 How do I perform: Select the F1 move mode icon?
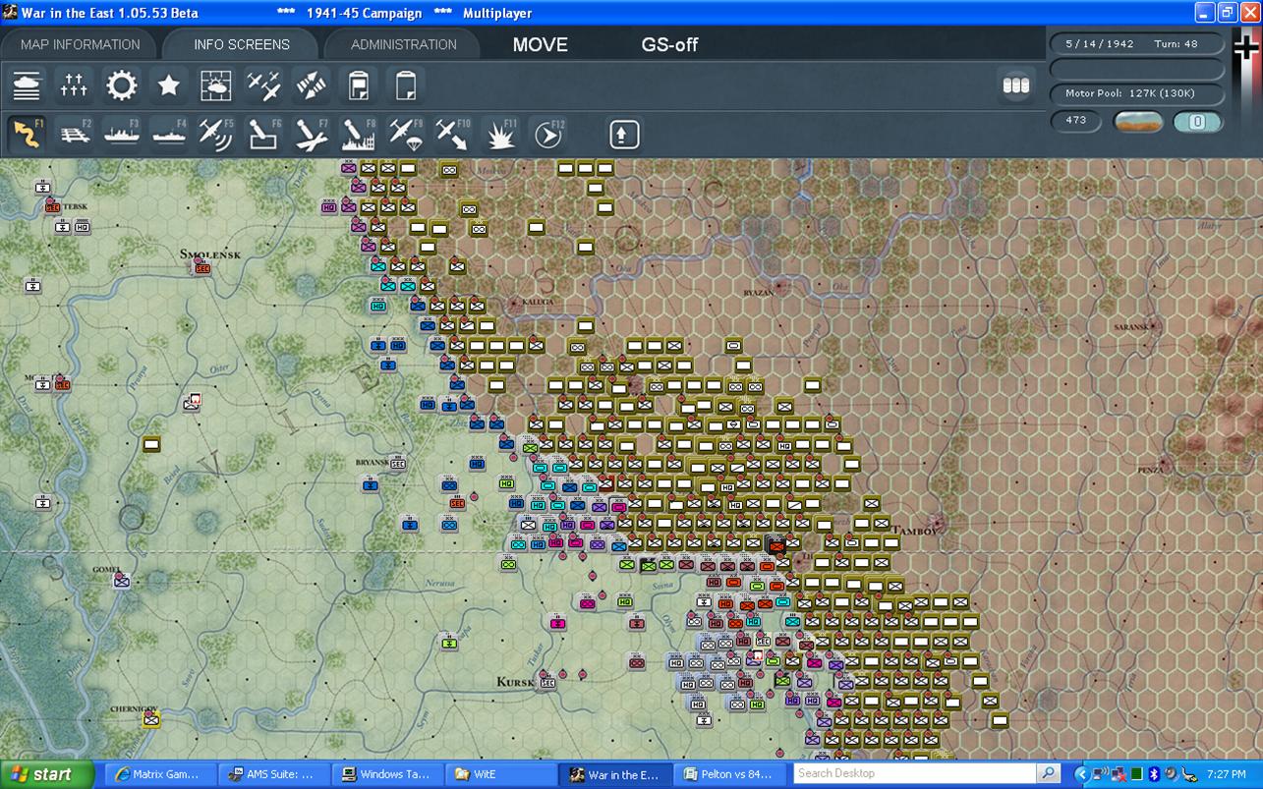click(x=28, y=133)
